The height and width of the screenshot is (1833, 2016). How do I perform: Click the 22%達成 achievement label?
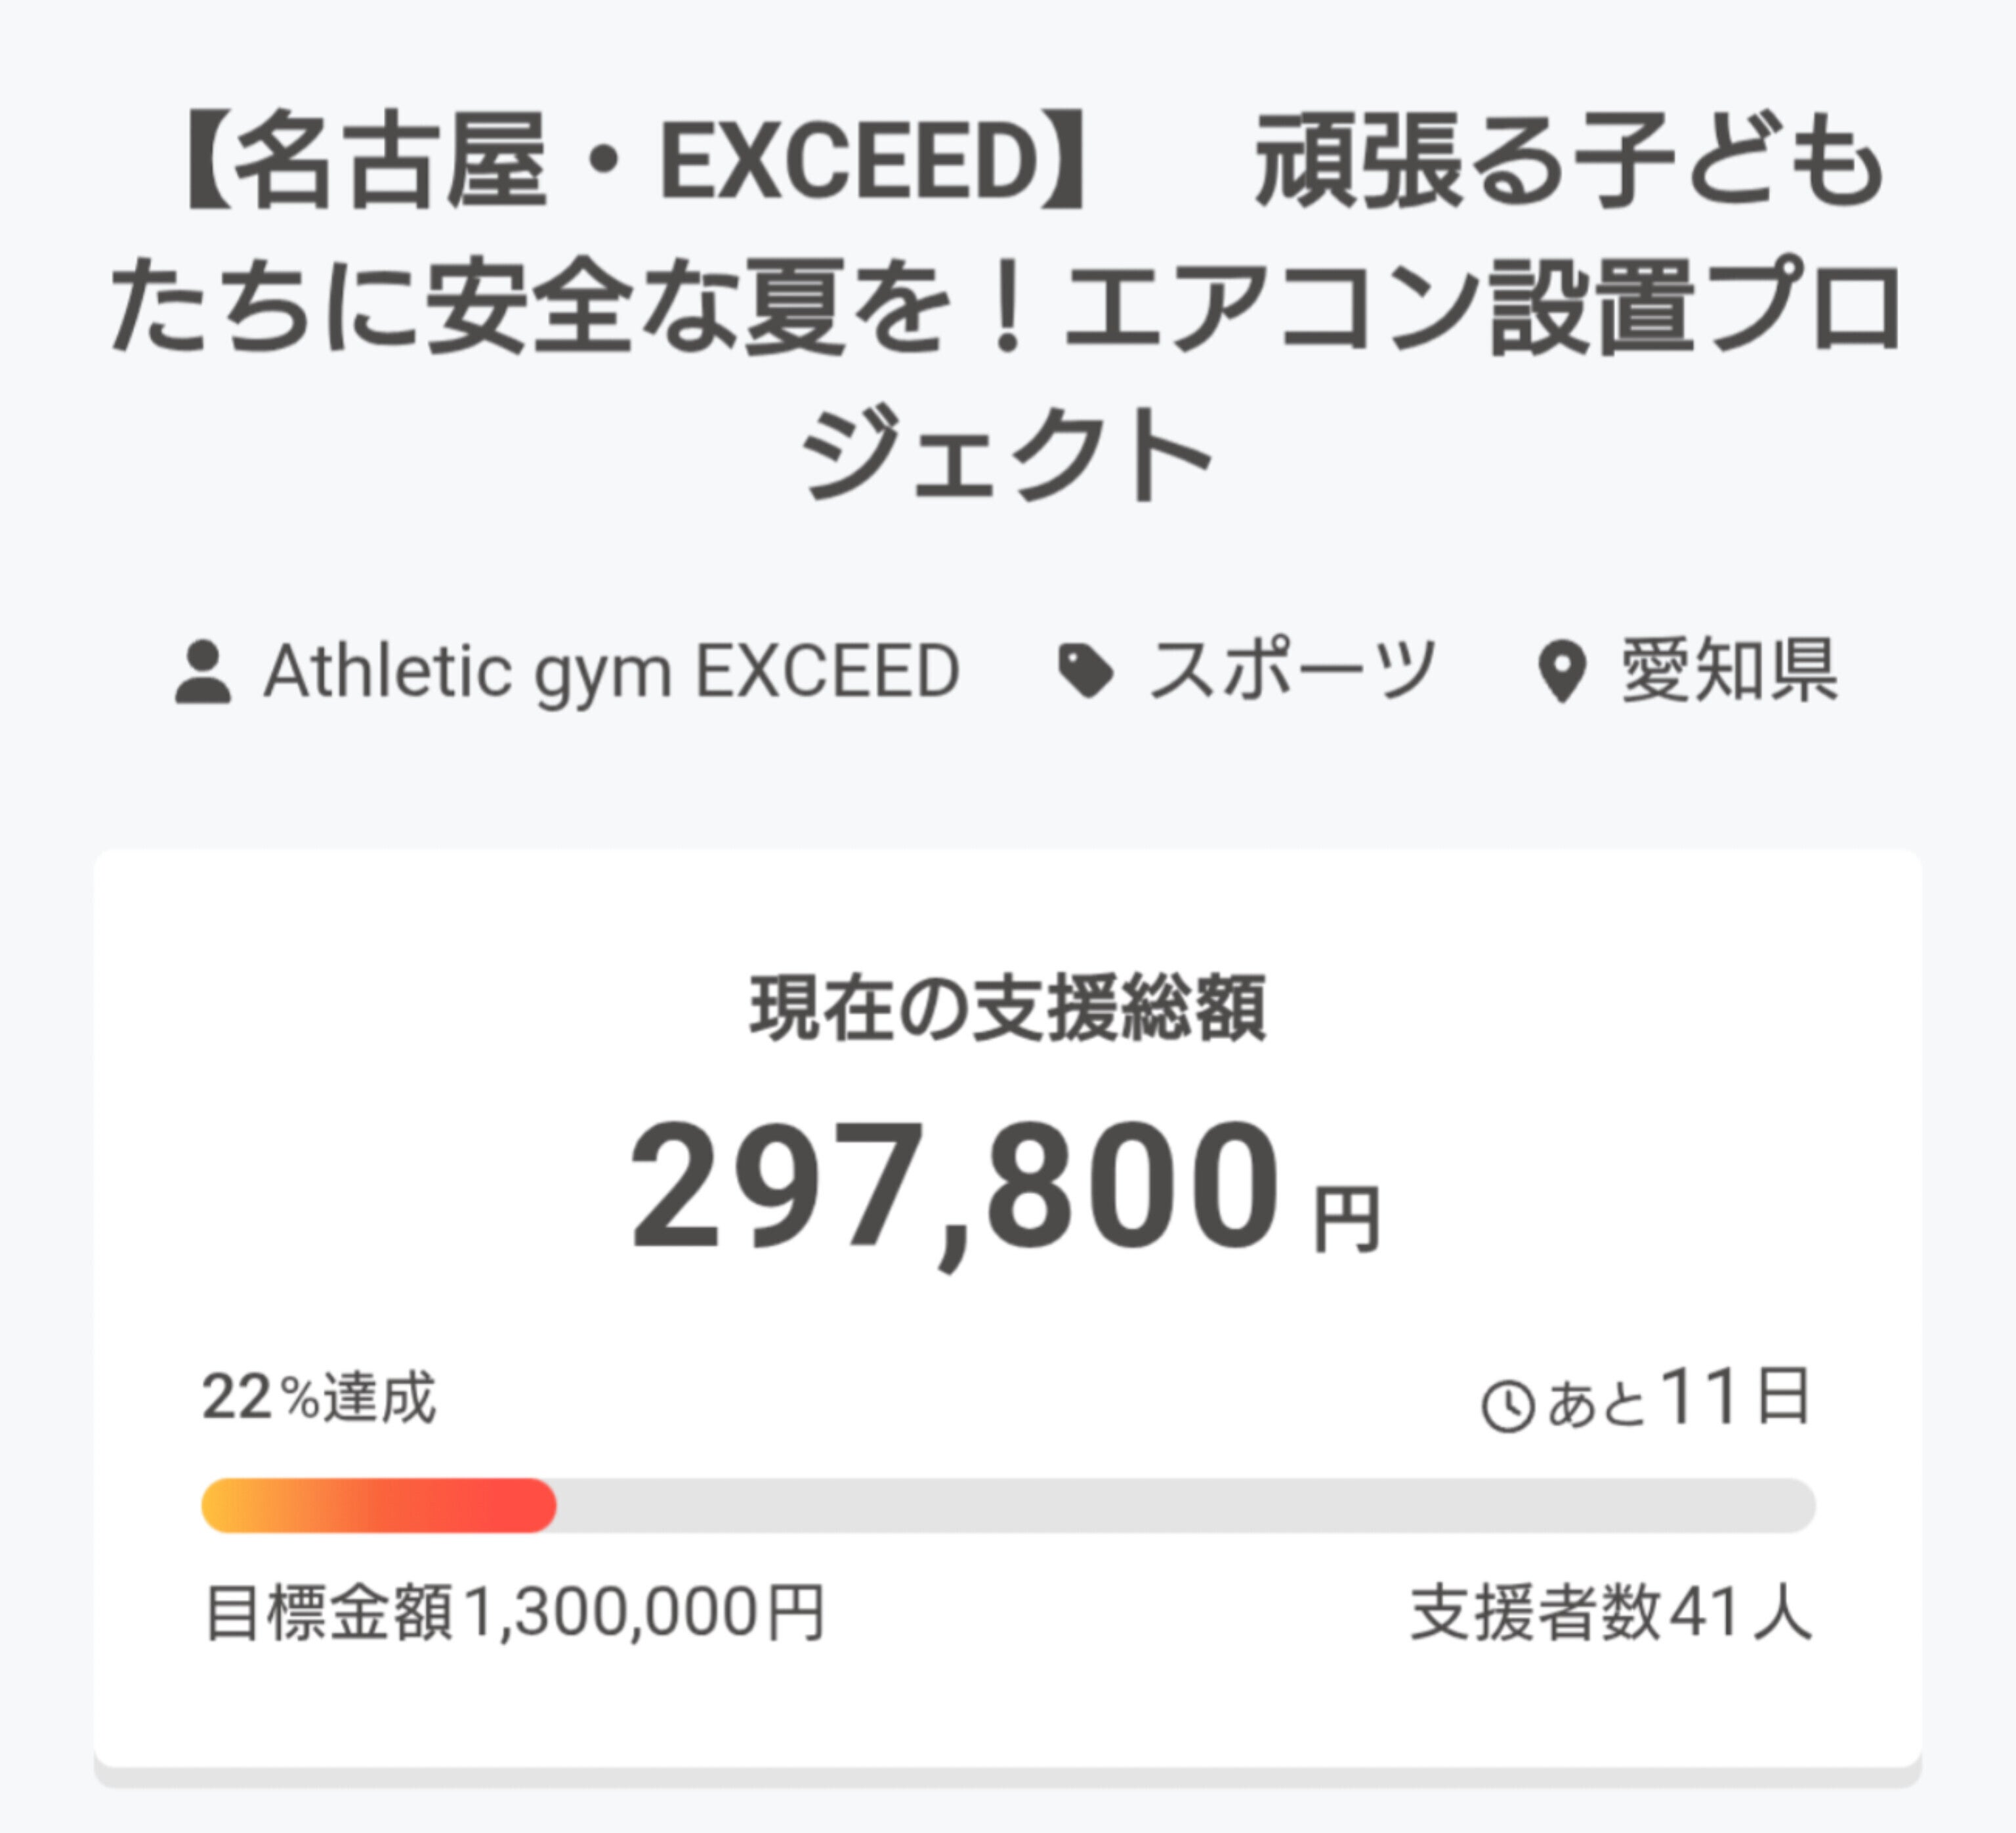(319, 1396)
